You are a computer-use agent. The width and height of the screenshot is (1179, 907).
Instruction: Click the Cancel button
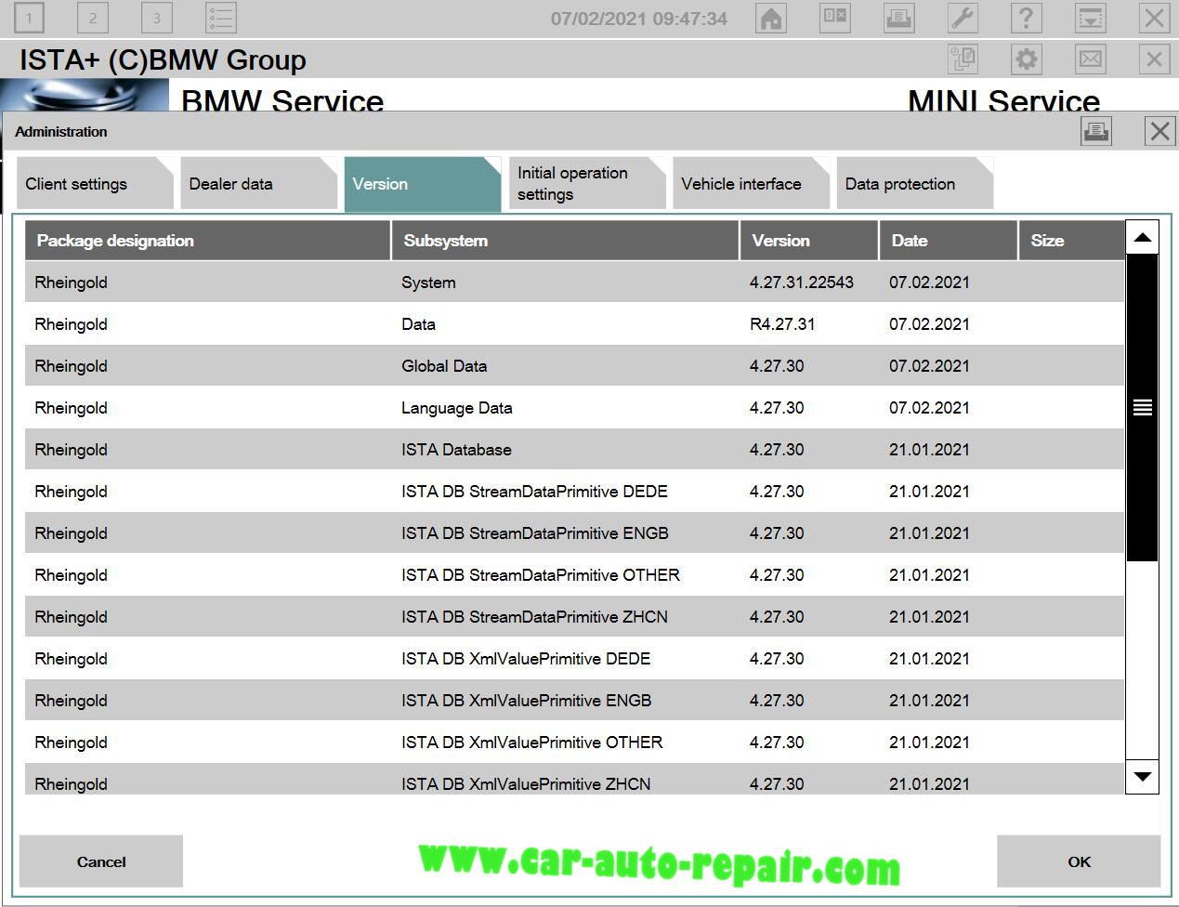(x=101, y=861)
